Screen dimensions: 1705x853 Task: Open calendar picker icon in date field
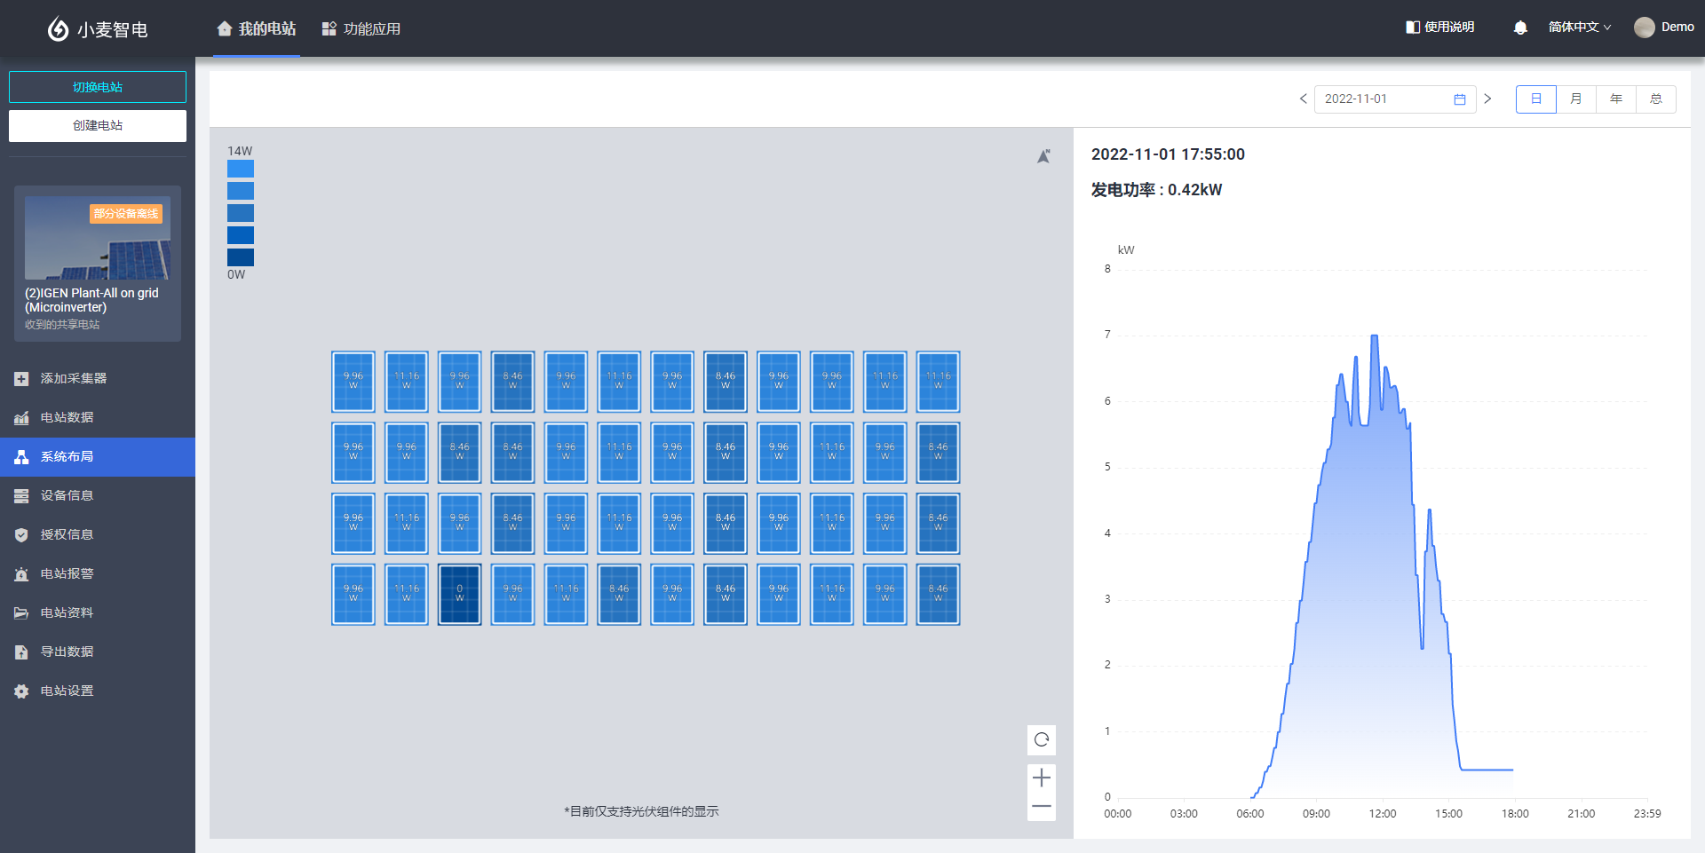1459,99
